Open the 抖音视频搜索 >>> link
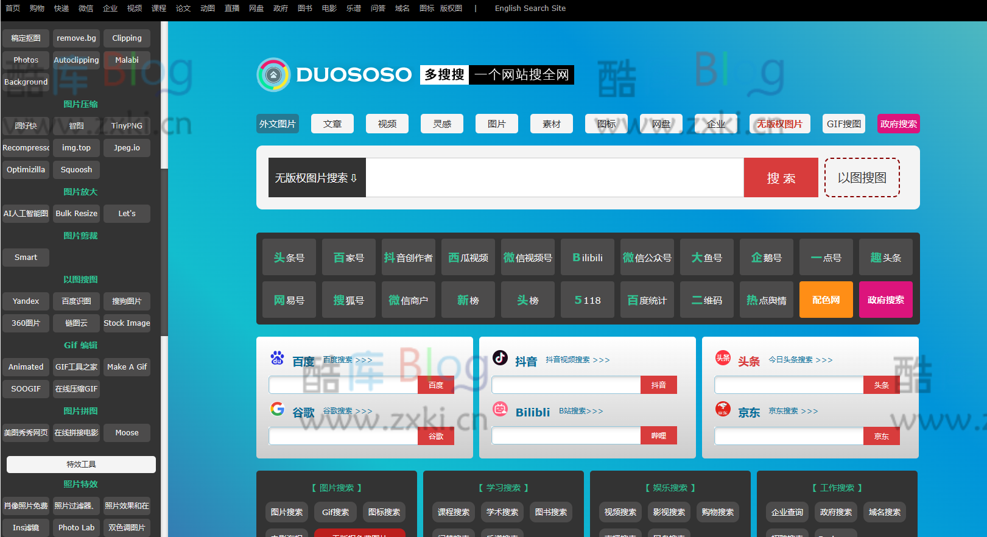 point(578,360)
